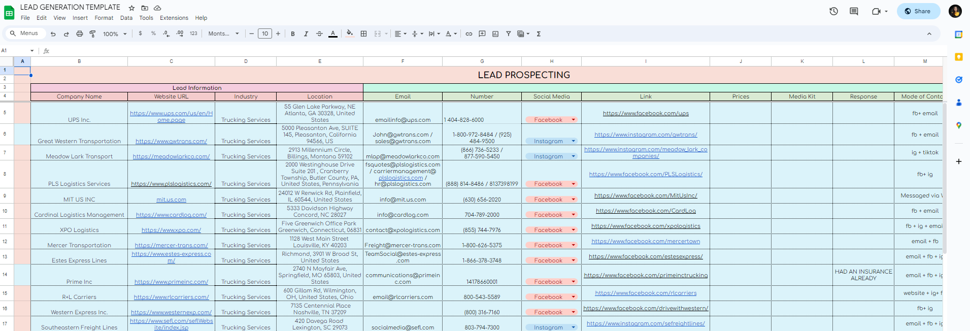The image size is (970, 331).
Task: Open the vertical align dropdown
Action: point(418,34)
